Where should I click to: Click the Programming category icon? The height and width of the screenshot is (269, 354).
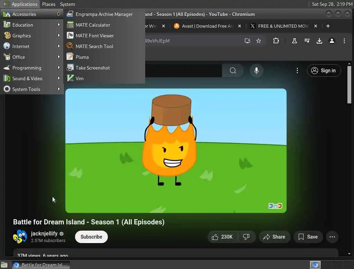coord(7,67)
